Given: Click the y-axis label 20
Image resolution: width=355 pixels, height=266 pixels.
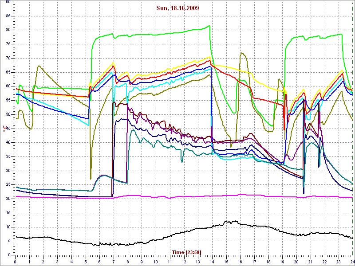Looking at the screenshot, I should [x=8, y=199].
